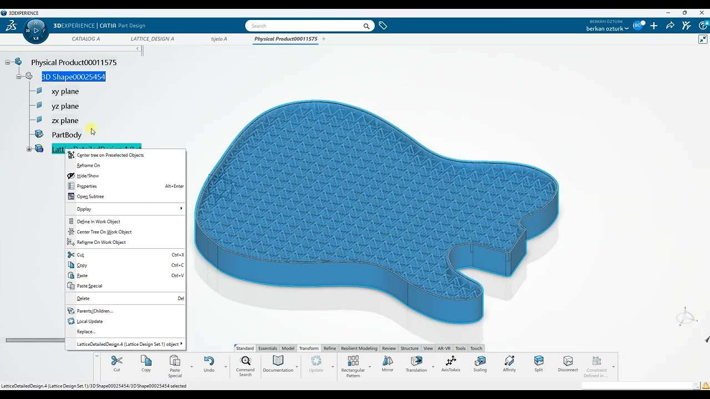Select the Split tool
This screenshot has width=710, height=399.
click(539, 364)
